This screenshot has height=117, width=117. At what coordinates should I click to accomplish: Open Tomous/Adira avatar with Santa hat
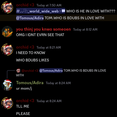(x=7, y=85)
